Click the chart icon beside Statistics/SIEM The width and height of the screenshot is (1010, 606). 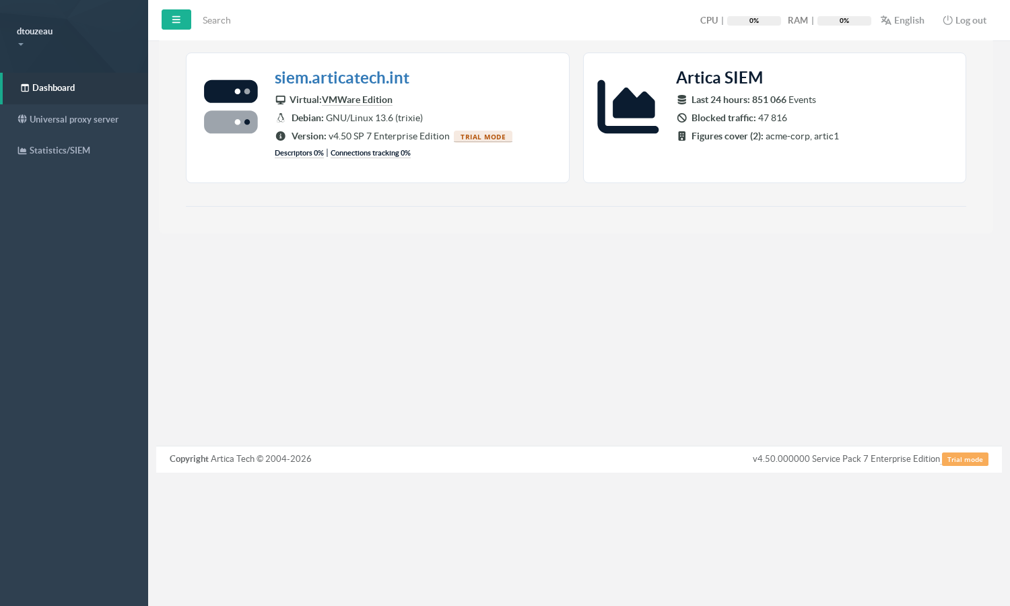(22, 150)
